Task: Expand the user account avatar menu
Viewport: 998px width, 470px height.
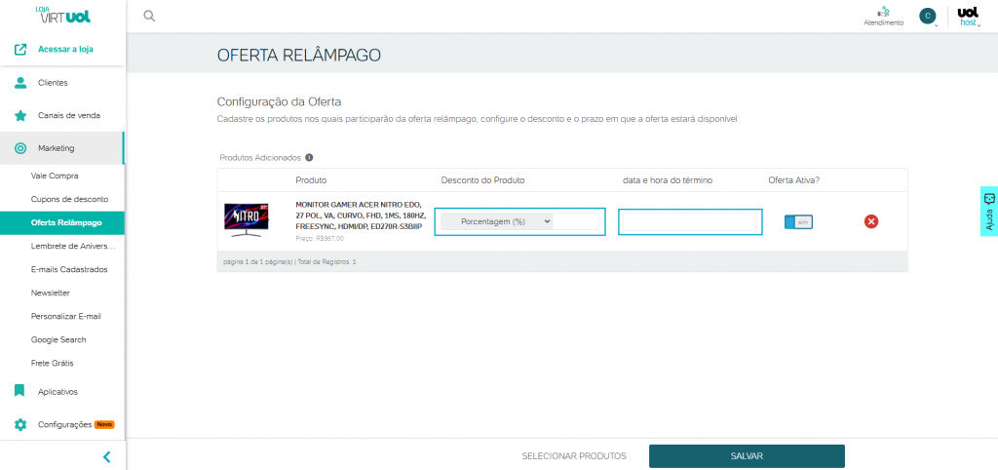Action: click(928, 16)
